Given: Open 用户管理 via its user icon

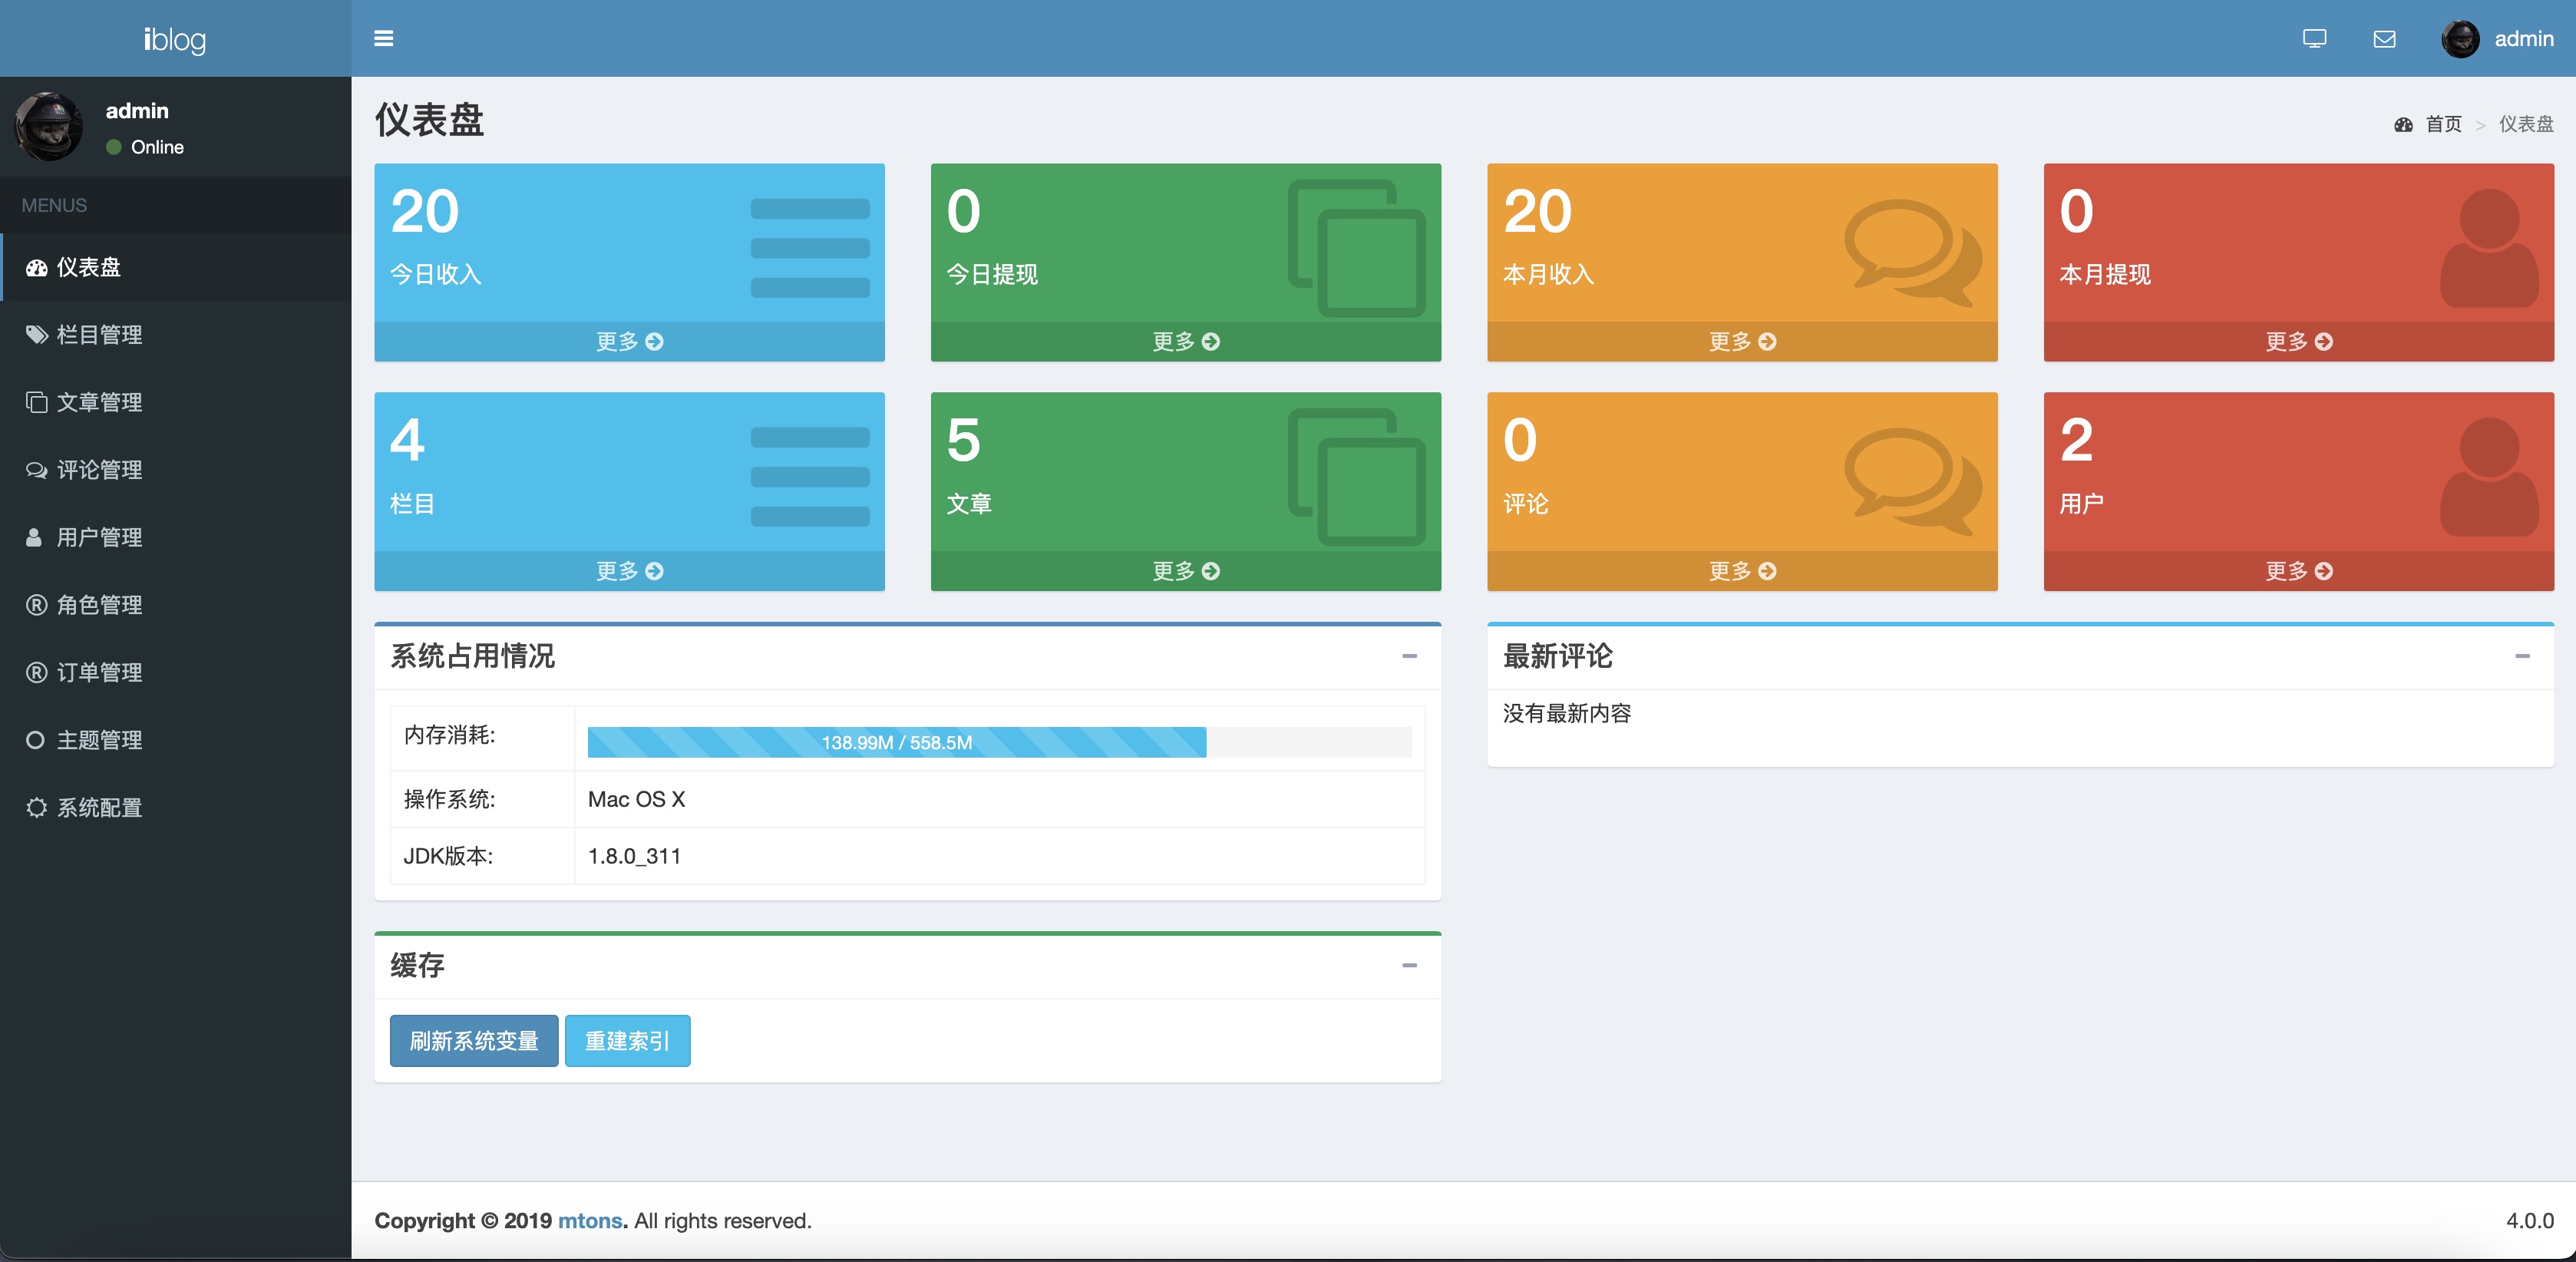Looking at the screenshot, I should [36, 537].
